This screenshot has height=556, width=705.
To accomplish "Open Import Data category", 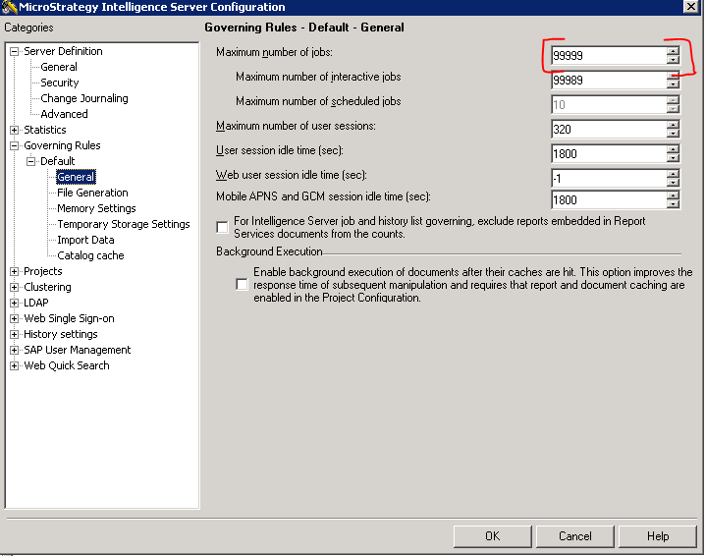I will pos(85,241).
